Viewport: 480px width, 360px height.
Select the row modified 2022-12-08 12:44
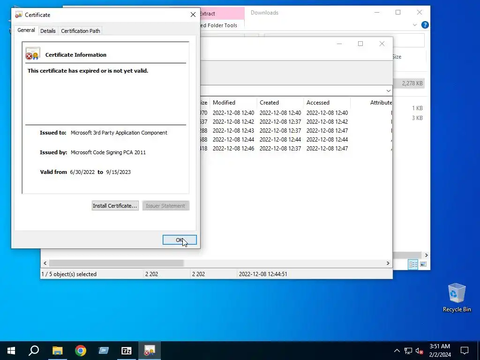point(296,140)
